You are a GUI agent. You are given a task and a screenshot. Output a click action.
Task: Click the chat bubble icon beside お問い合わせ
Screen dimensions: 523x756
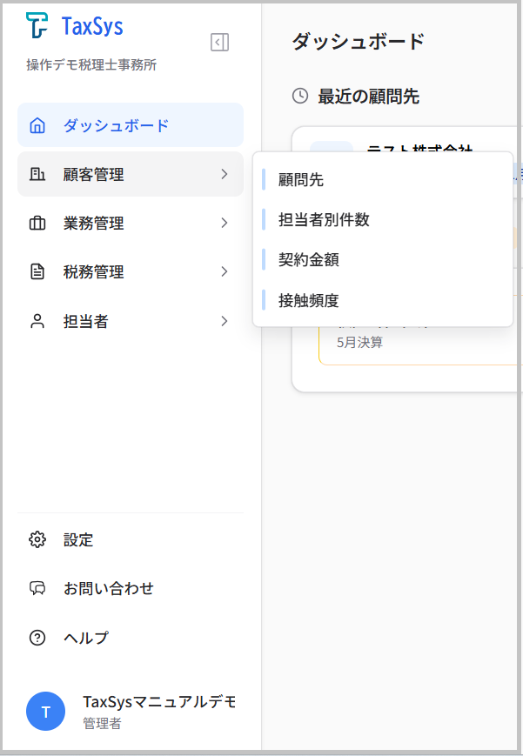[x=37, y=588]
